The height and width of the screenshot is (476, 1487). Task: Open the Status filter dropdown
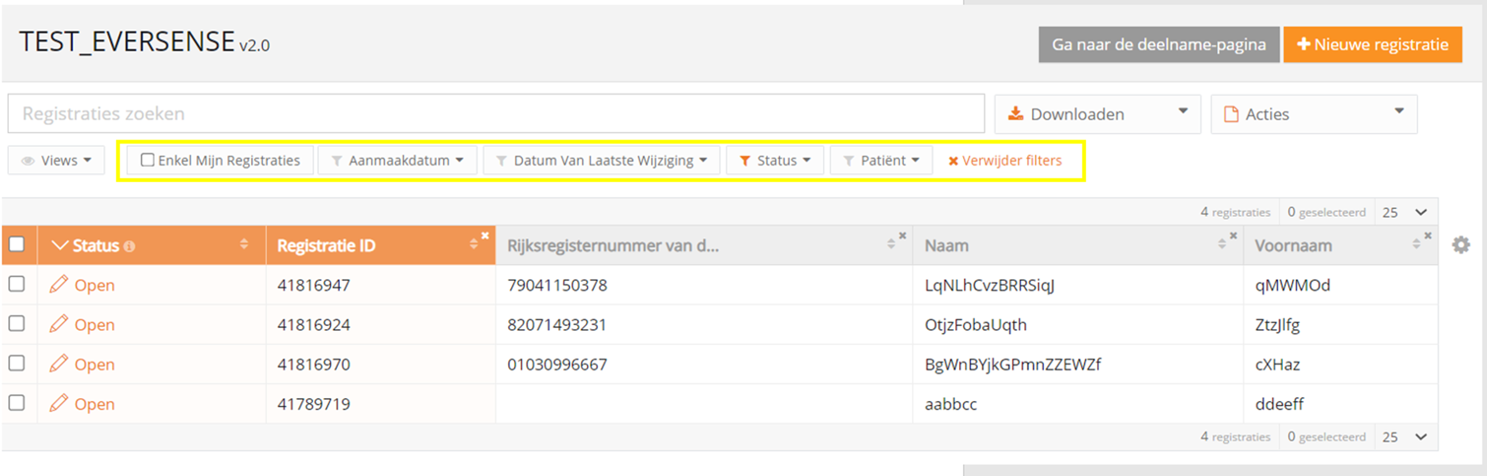pyautogui.click(x=775, y=160)
